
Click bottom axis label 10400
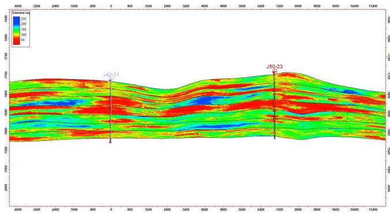click(354, 210)
